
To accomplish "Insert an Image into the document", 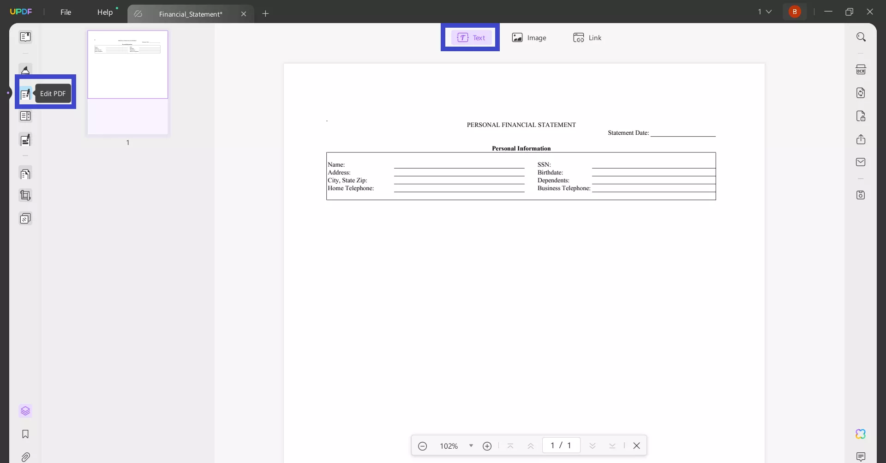I will (529, 37).
